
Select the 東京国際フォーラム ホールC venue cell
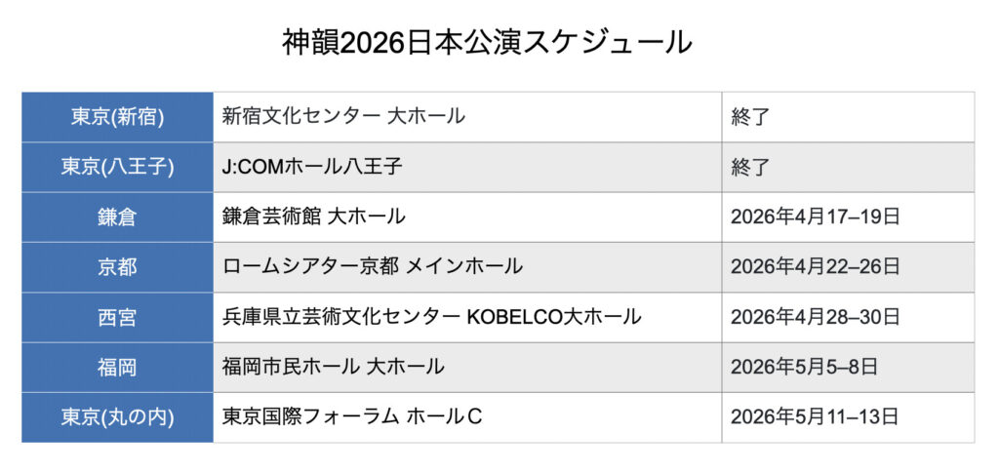[352, 416]
